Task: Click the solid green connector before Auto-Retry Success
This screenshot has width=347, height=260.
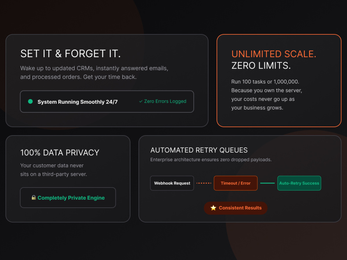Action: (267, 183)
